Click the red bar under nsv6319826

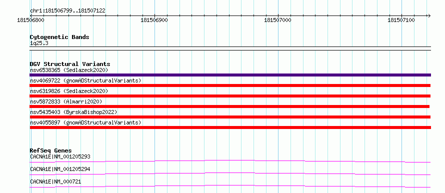coord(230,96)
